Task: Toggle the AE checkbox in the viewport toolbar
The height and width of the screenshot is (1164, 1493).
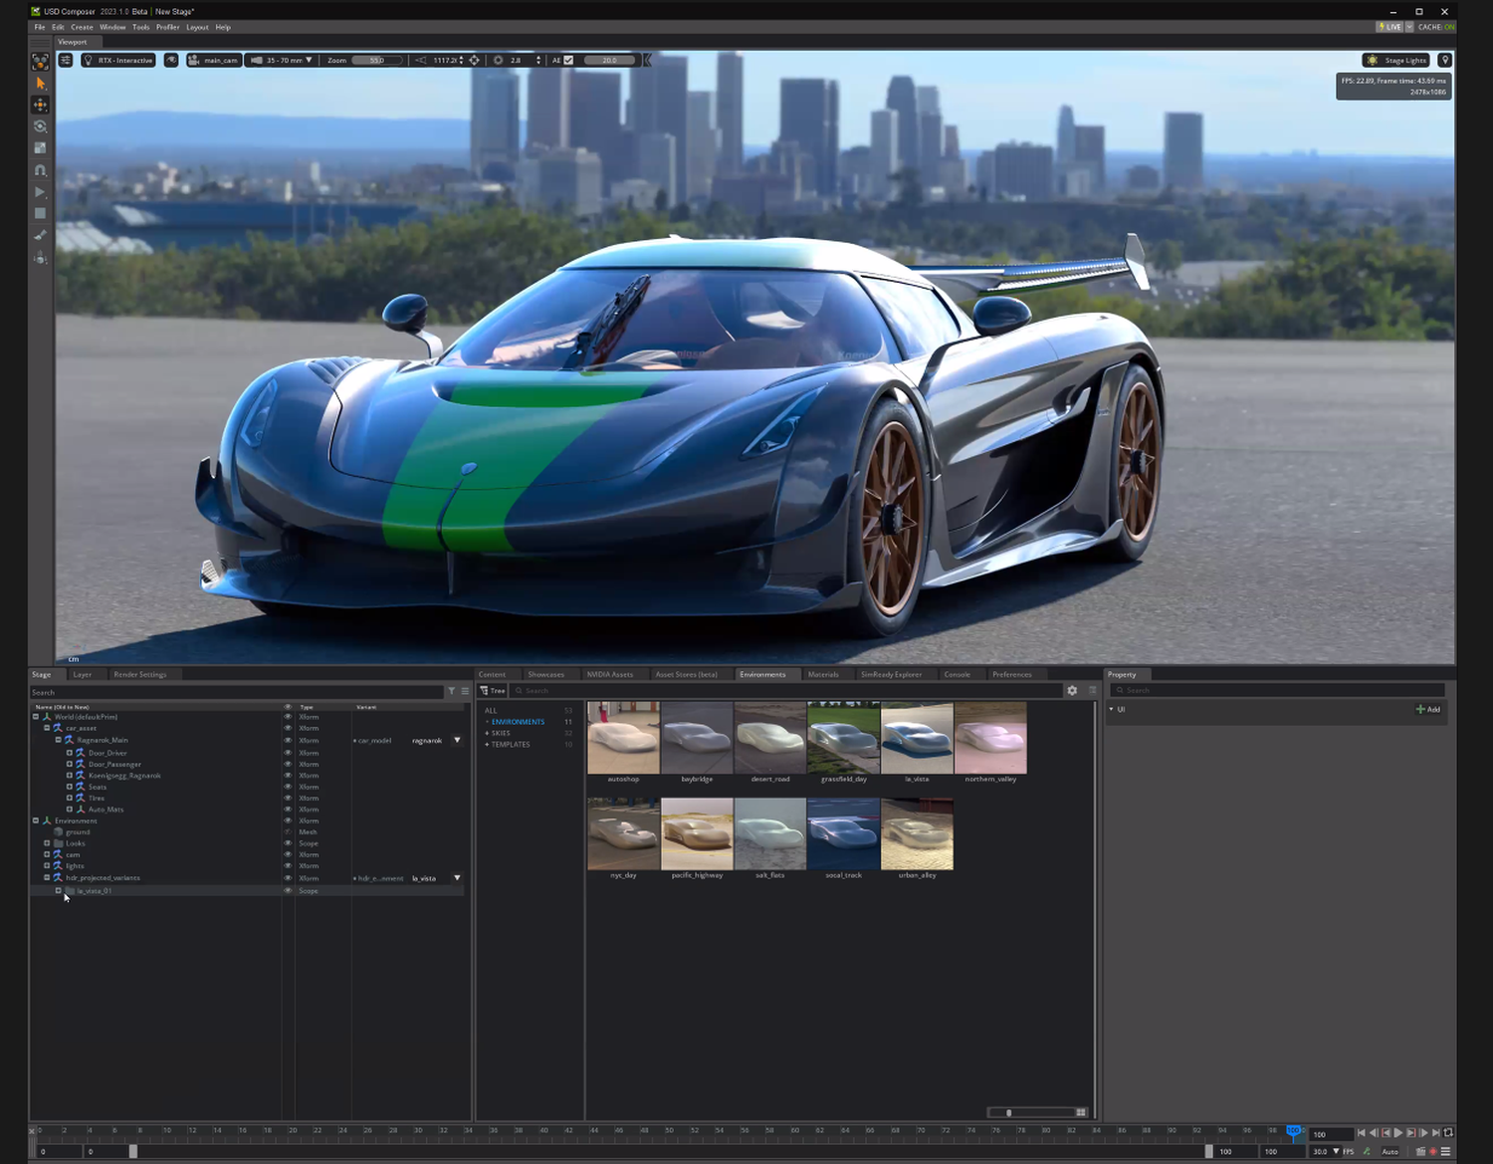Action: pyautogui.click(x=568, y=60)
